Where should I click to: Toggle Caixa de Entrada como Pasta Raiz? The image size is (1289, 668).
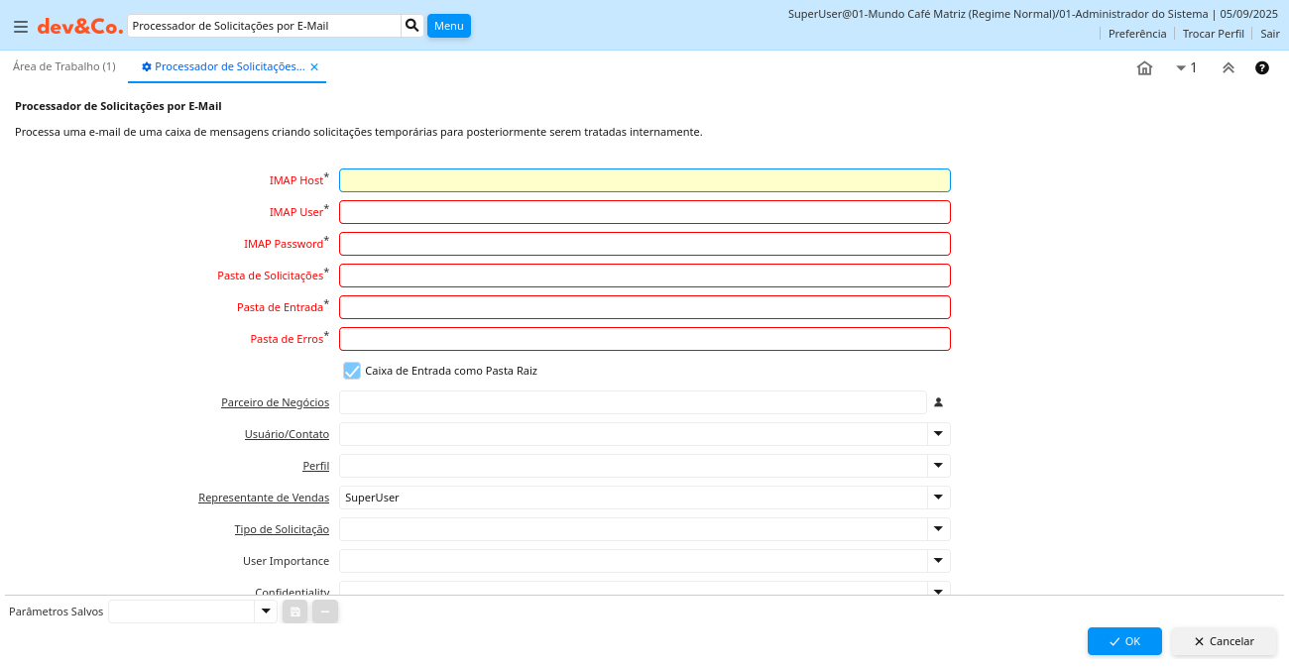(352, 371)
